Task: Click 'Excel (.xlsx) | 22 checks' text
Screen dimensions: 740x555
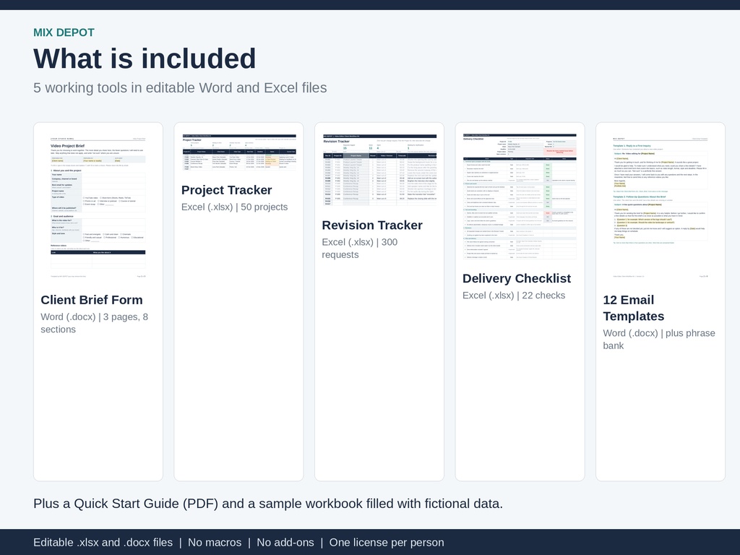Action: pyautogui.click(x=514, y=296)
